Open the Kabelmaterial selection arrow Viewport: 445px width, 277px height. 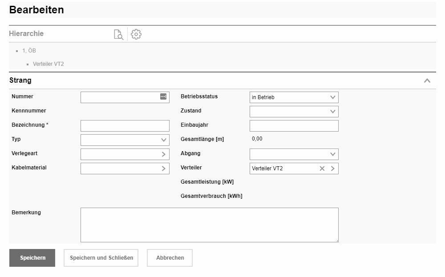[x=163, y=169]
